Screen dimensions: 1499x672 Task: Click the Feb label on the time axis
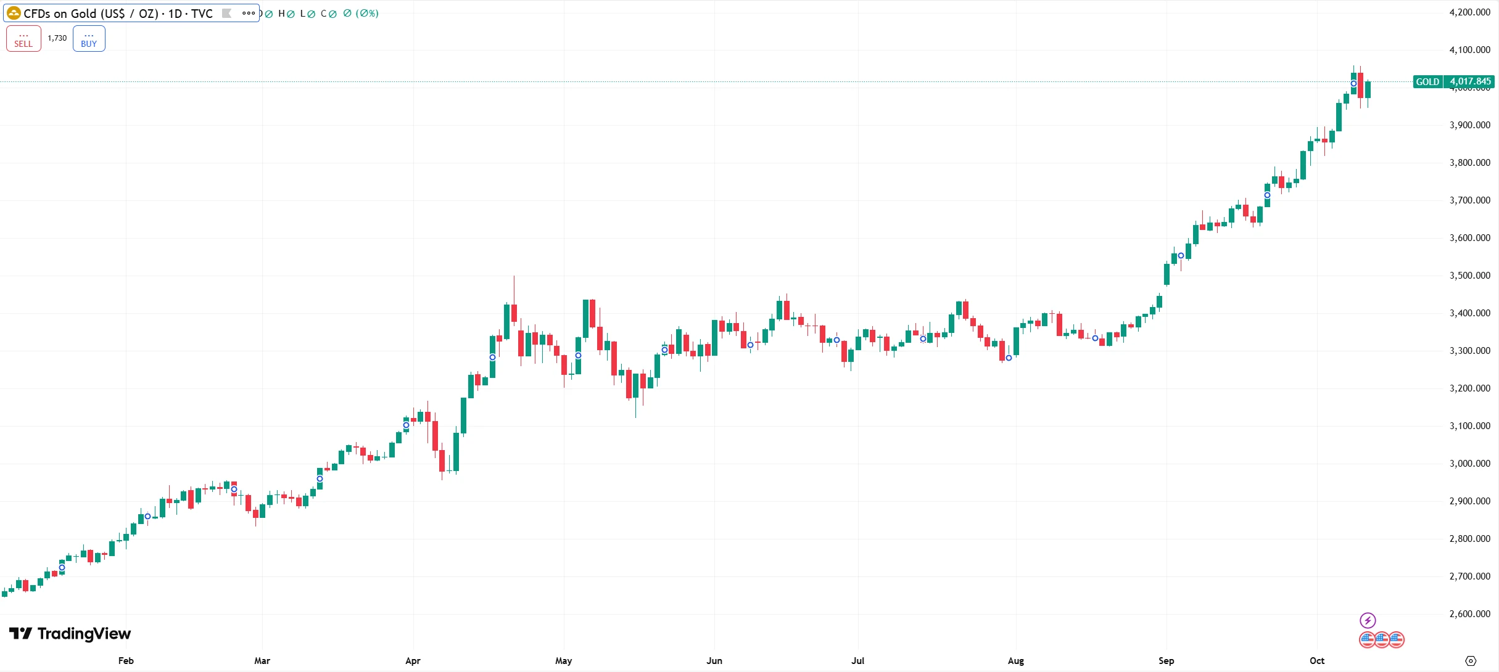pyautogui.click(x=126, y=661)
